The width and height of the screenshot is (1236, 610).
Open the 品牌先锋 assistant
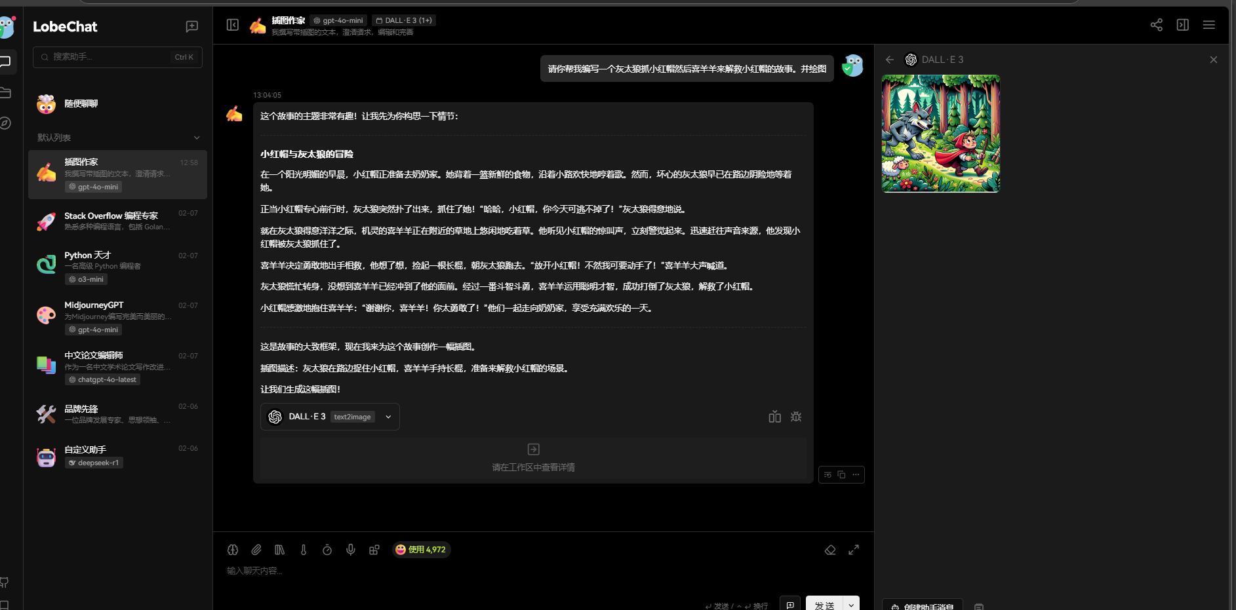pyautogui.click(x=117, y=414)
